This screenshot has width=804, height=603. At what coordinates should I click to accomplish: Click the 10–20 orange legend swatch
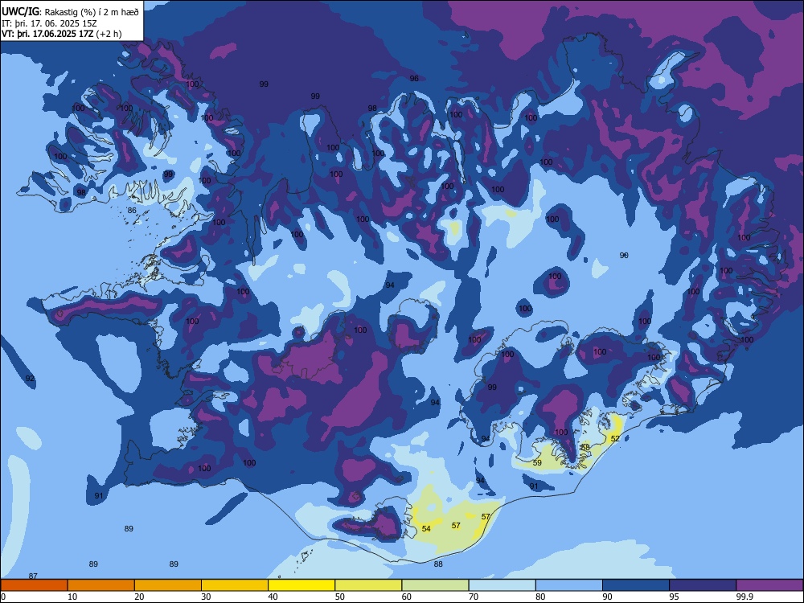pos(101,585)
